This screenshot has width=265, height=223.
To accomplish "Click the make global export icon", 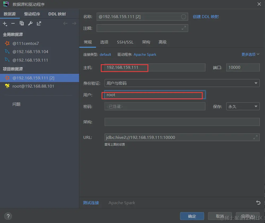I will [x=39, y=23].
